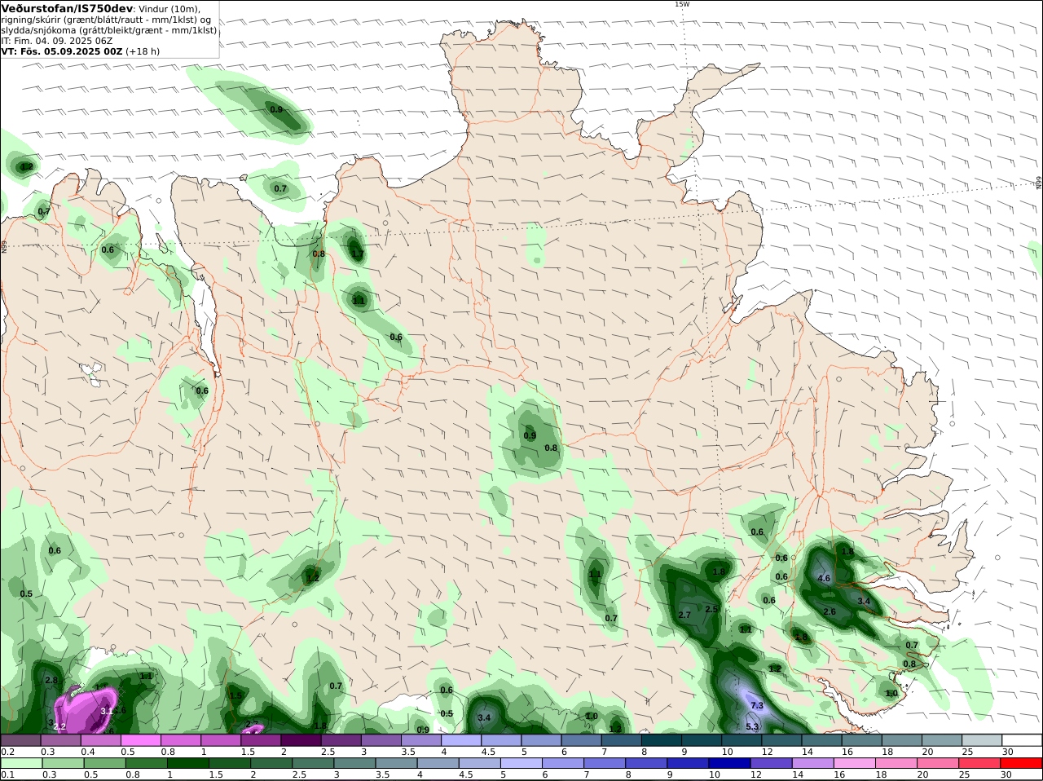Click the initial time 'IT: Fim. 04. 09. 2025 06Z'
1043x781 pixels.
coord(57,40)
